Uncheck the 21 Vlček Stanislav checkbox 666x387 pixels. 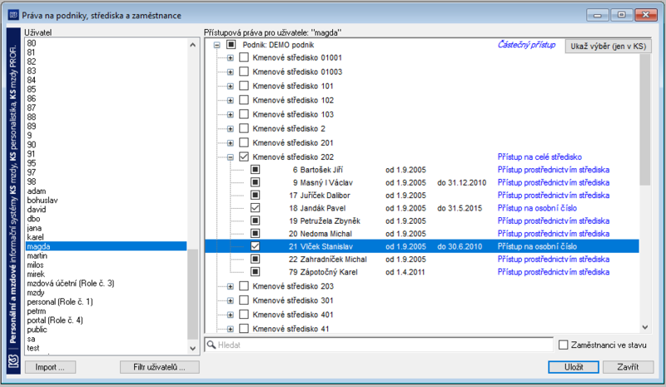pos(255,246)
